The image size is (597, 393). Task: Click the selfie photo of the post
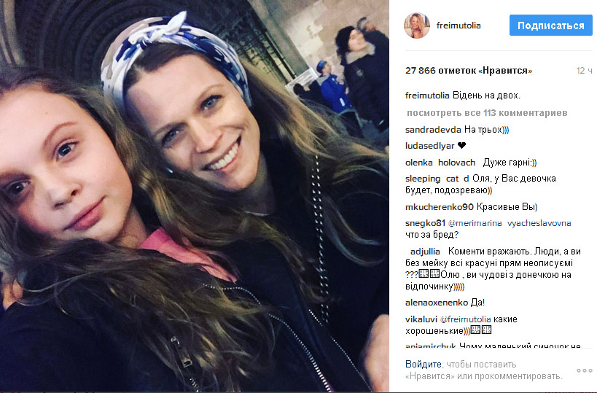coord(194,197)
